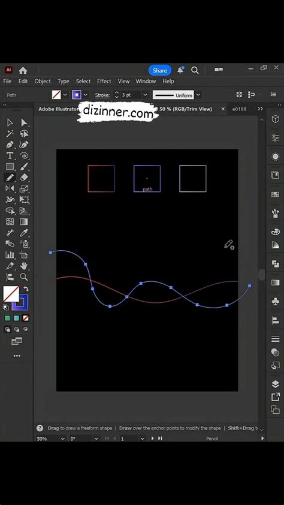This screenshot has height=505, width=284.
Task: Select the Lasso tool
Action: tap(24, 134)
